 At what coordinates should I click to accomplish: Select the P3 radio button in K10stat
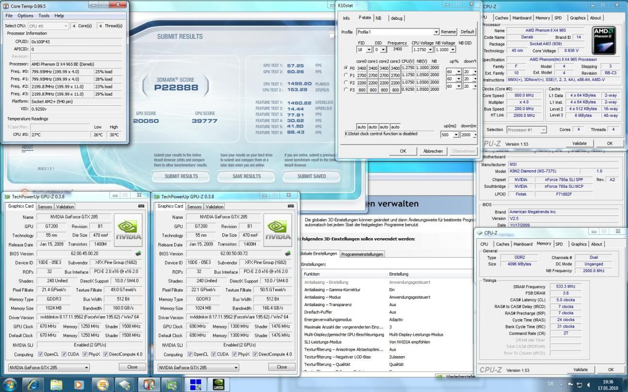[x=346, y=90]
